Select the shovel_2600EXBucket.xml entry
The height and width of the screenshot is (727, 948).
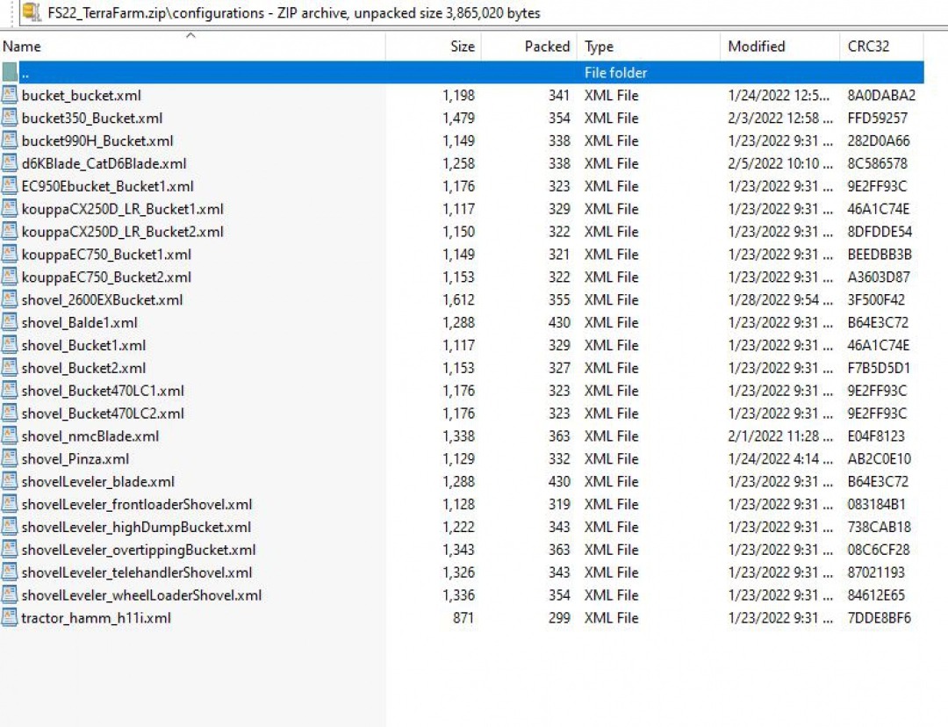coord(102,300)
